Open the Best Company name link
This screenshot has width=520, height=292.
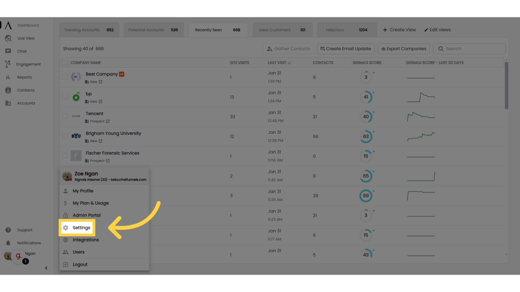point(102,74)
